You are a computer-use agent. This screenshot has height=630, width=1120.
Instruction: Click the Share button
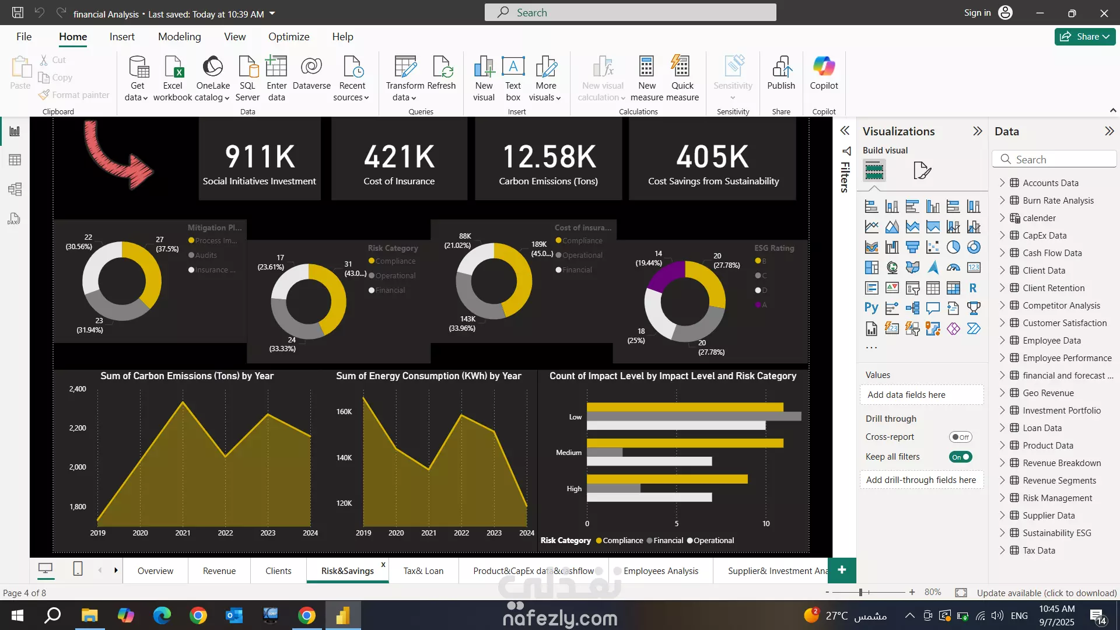pos(1084,37)
